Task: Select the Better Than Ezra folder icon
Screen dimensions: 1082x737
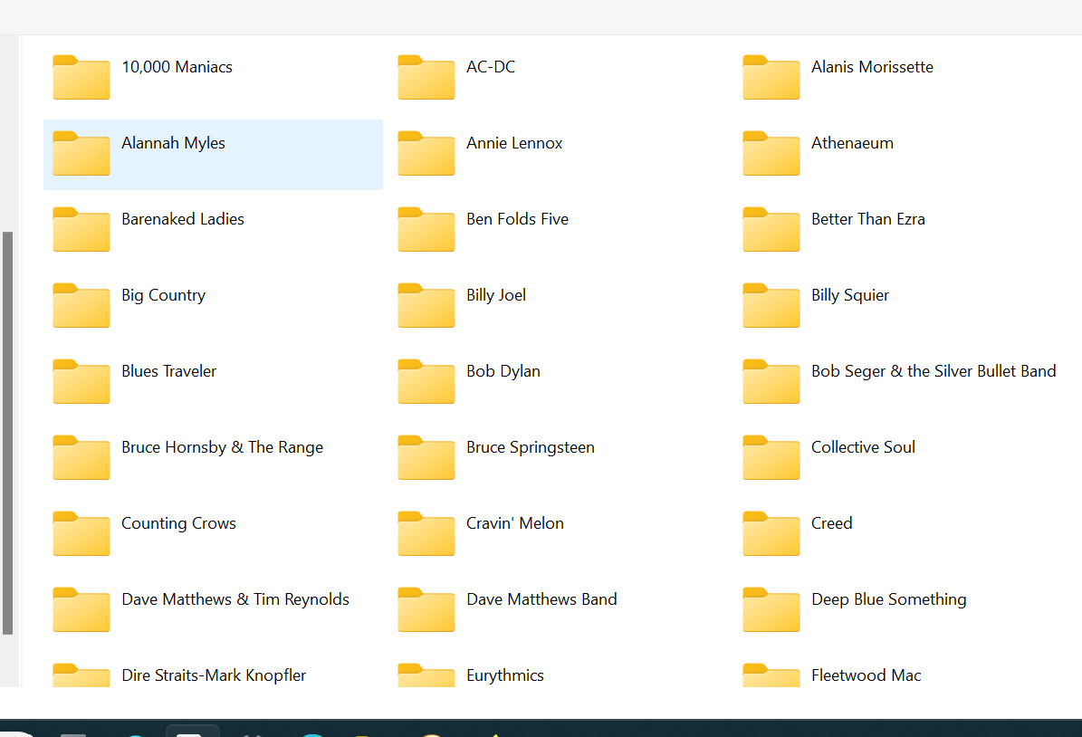Action: point(771,229)
